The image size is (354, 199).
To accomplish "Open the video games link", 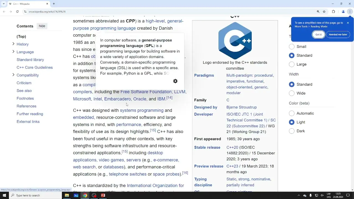I will coord(111,160).
